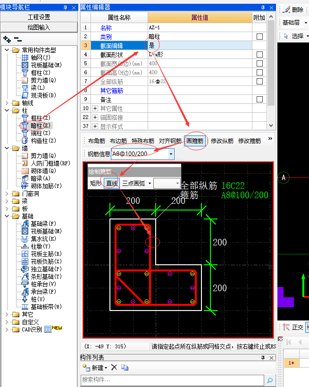The image size is (309, 387).
Task: Select 梁(L) in common component types
Action: [38, 88]
